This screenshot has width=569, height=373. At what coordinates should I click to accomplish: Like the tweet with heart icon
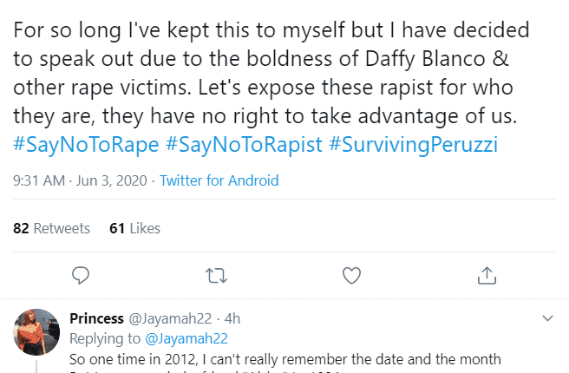coord(351,275)
